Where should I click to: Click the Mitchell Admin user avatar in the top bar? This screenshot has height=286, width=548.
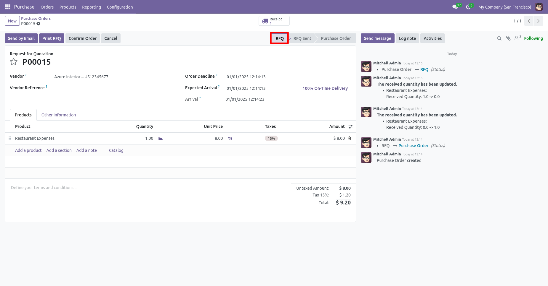(539, 7)
